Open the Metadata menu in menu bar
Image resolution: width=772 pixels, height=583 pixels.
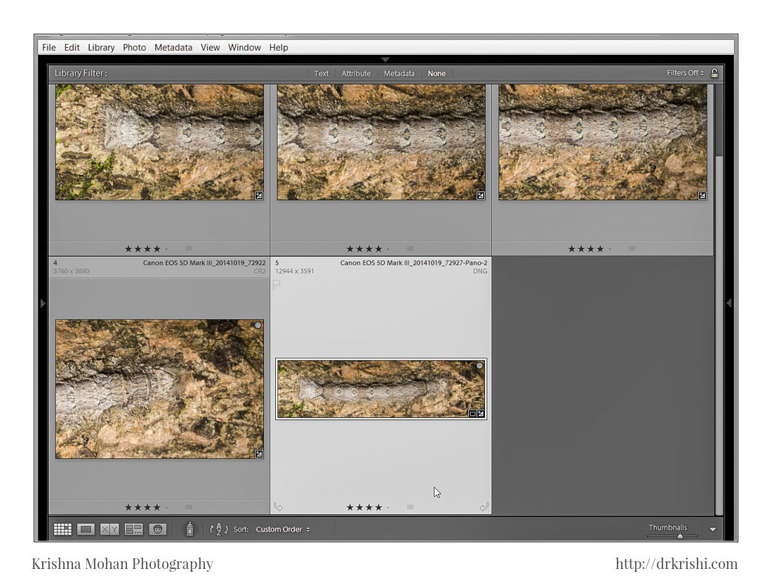pos(173,48)
